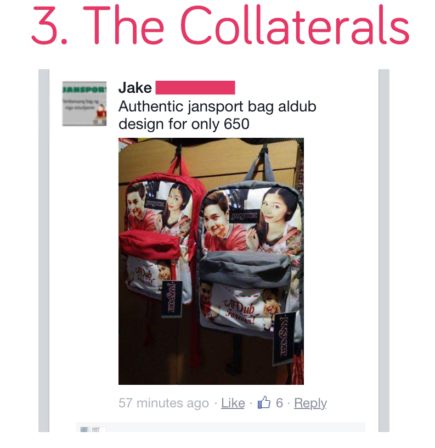This screenshot has height=448, width=435.
Task: Click the comment text about aldub design
Action: (x=217, y=115)
